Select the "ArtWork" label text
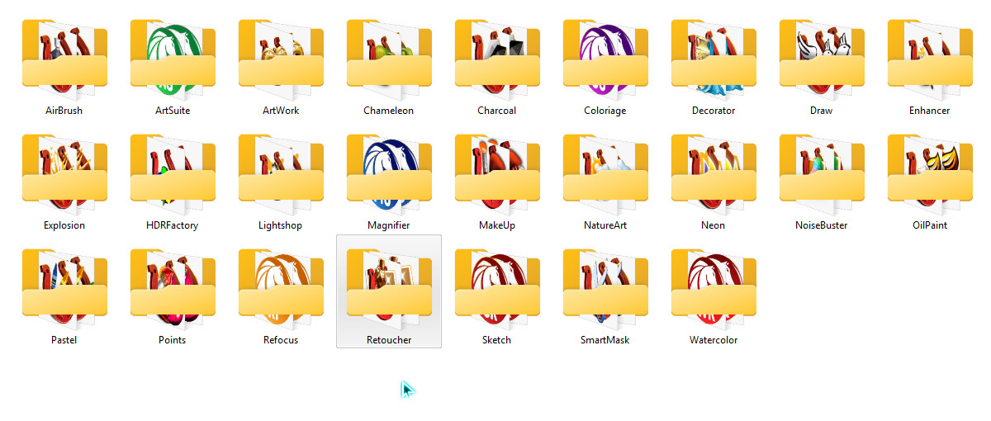 pyautogui.click(x=281, y=111)
